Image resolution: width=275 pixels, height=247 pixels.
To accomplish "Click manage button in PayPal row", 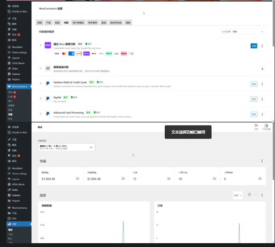I will 254,99.
